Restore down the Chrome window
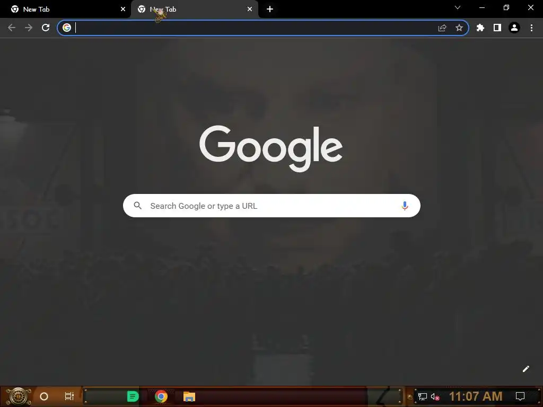This screenshot has width=543, height=407. click(x=506, y=7)
